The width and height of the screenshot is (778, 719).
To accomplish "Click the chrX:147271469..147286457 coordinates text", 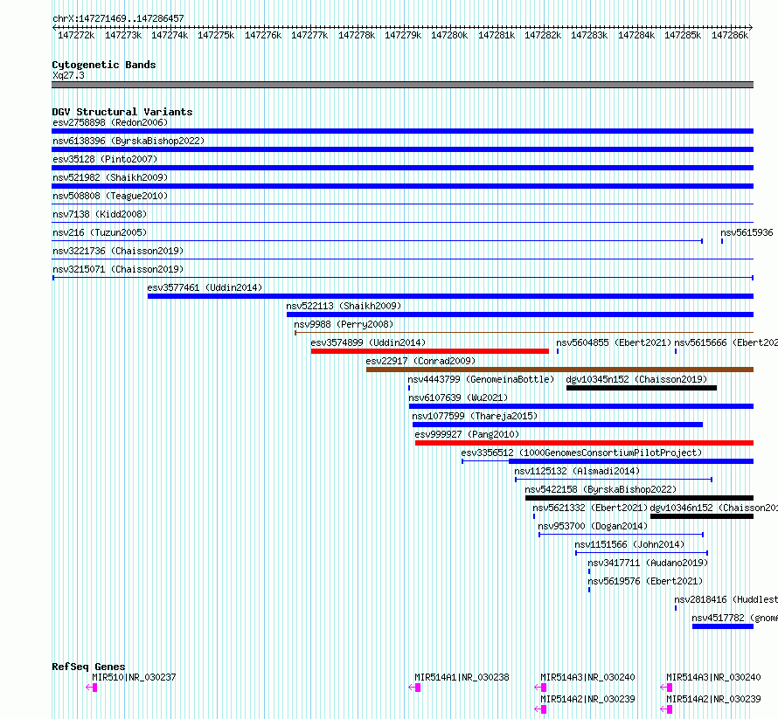I will pos(118,18).
